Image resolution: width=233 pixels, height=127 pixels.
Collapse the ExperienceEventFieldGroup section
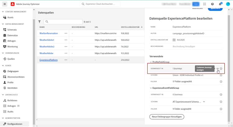(x=151, y=88)
